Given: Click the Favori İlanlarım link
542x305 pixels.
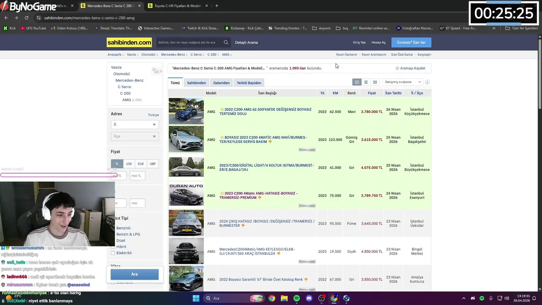Looking at the screenshot, I should coord(346,55).
